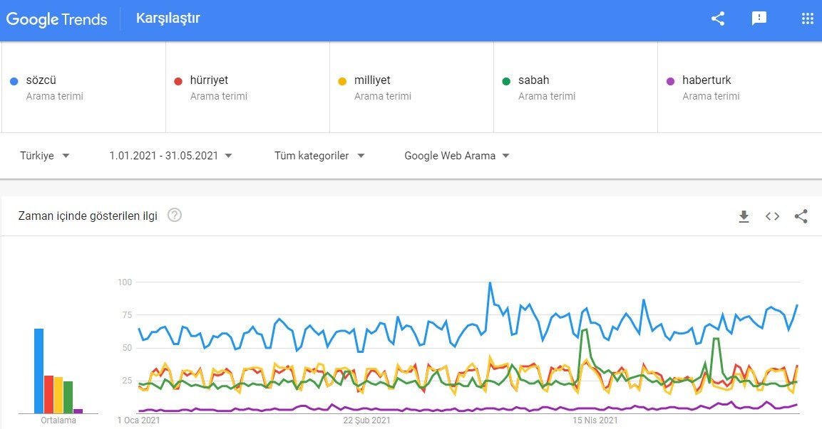This screenshot has height=429, width=822.
Task: Click the blue sözcü average bar
Action: [38, 371]
